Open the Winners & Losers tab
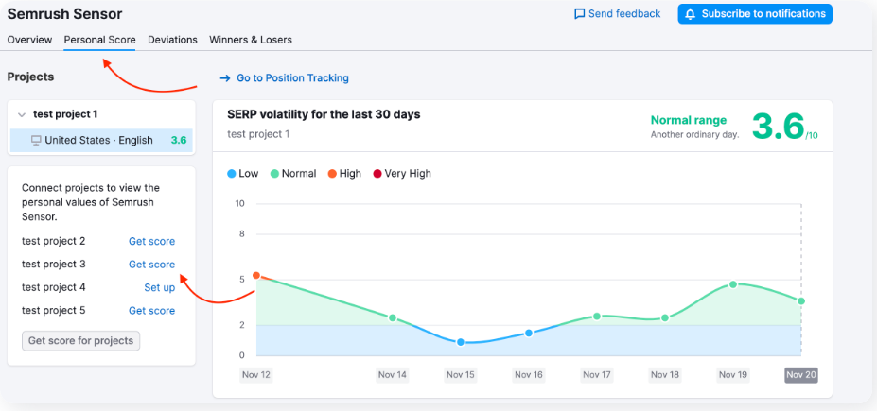Image resolution: width=877 pixels, height=411 pixels. (x=251, y=40)
